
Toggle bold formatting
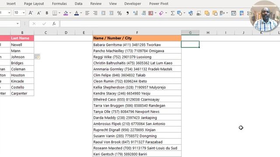pos(47,13)
